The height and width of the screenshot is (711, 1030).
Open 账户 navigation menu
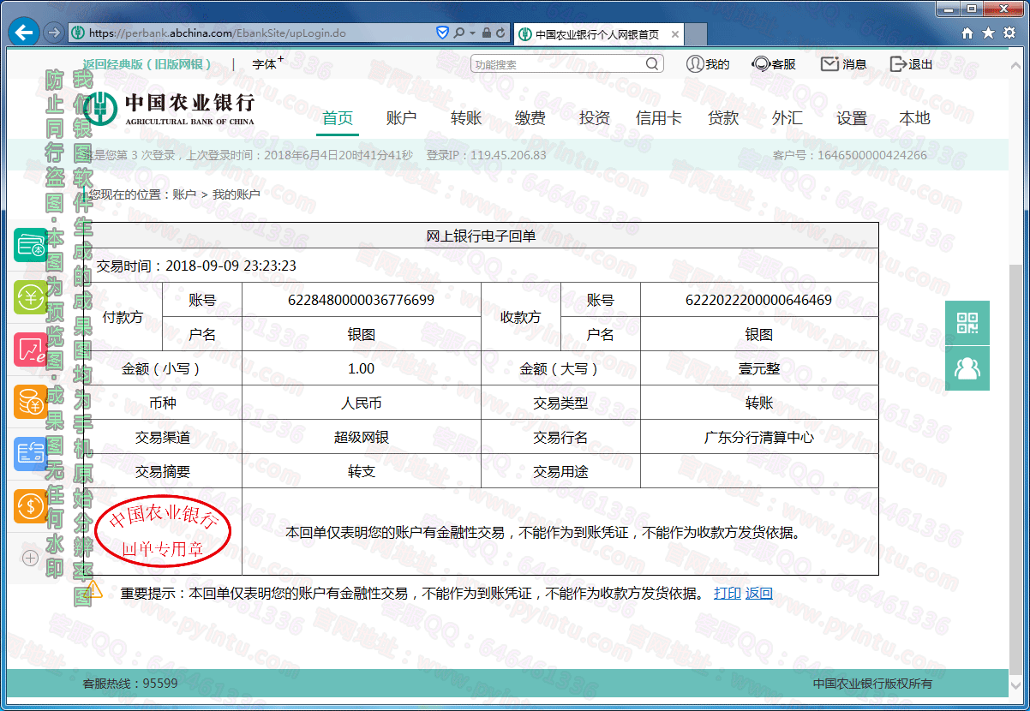pos(401,118)
